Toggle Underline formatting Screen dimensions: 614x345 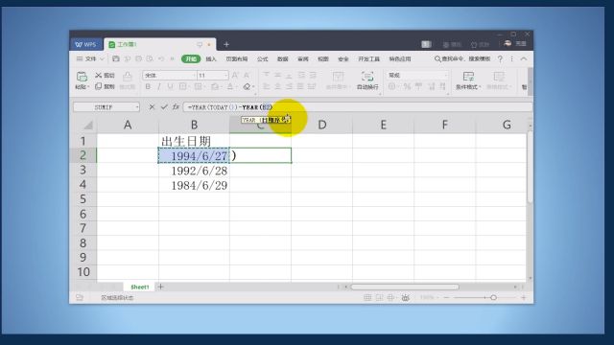pyautogui.click(x=170, y=86)
